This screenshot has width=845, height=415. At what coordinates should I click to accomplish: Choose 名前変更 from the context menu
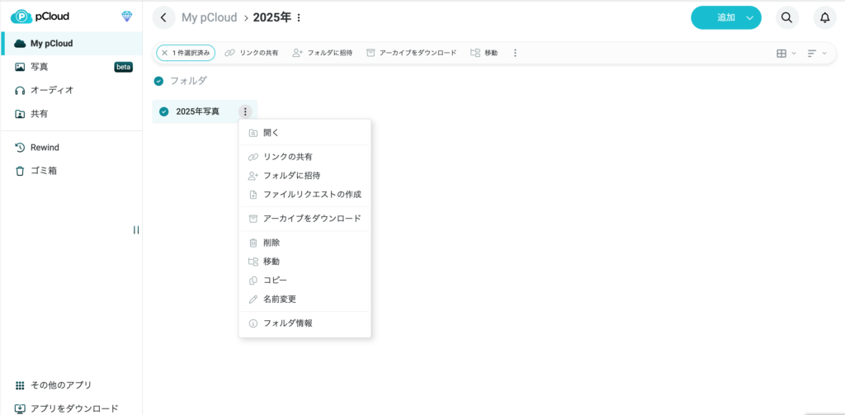(279, 299)
